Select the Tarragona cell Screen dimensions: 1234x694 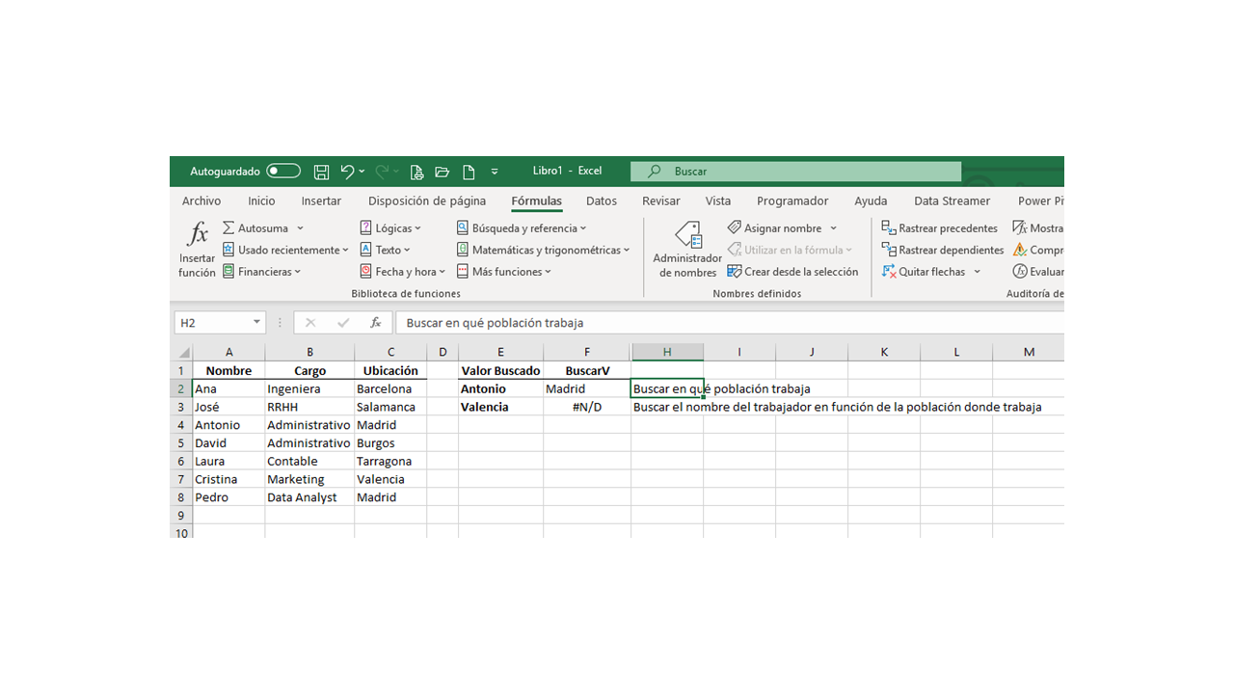point(390,461)
